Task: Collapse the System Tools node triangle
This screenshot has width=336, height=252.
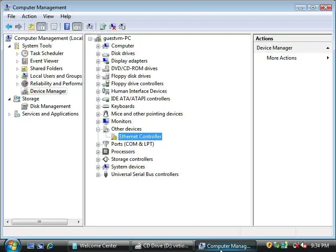Action: [9, 46]
